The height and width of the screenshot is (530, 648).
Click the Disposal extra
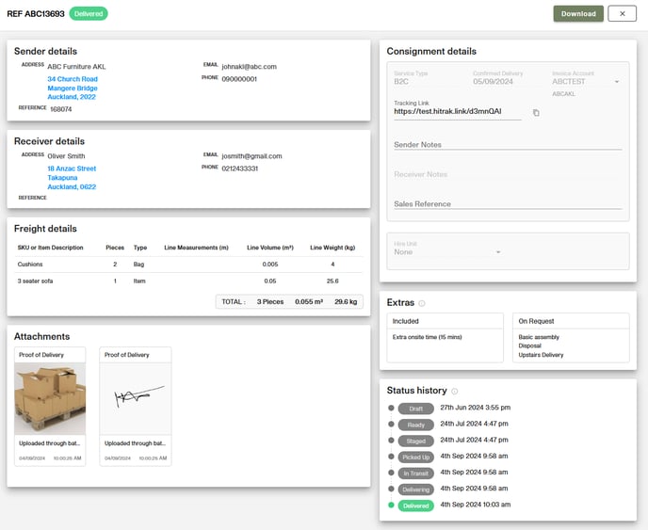tap(529, 345)
